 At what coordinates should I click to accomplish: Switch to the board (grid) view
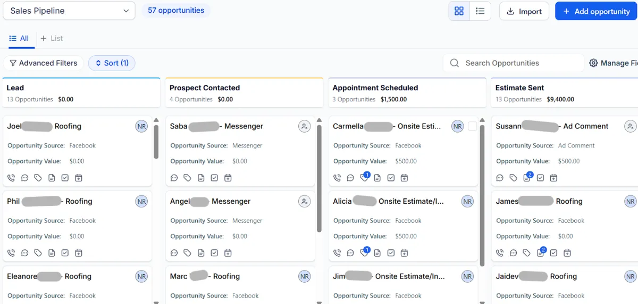(459, 11)
